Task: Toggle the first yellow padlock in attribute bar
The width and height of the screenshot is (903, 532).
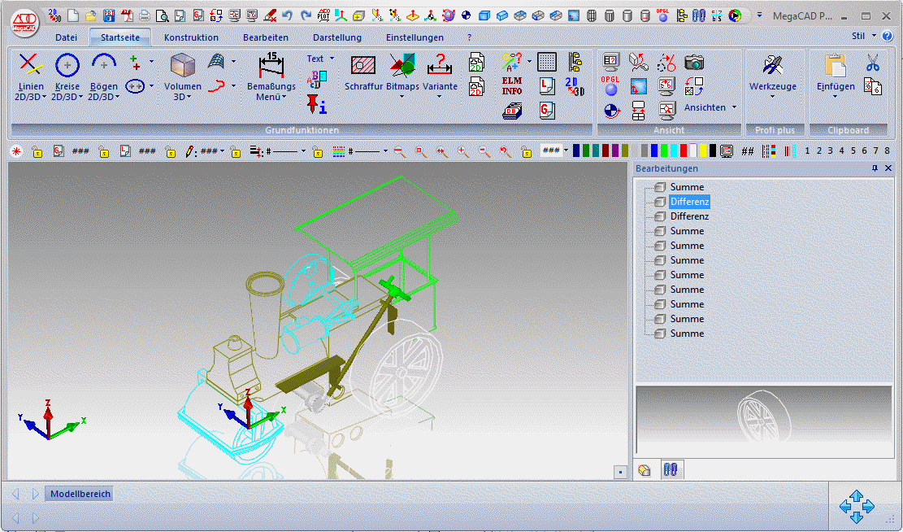Action: coord(37,151)
